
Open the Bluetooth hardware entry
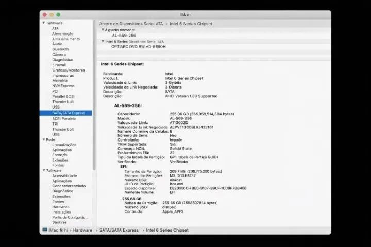coord(60,49)
